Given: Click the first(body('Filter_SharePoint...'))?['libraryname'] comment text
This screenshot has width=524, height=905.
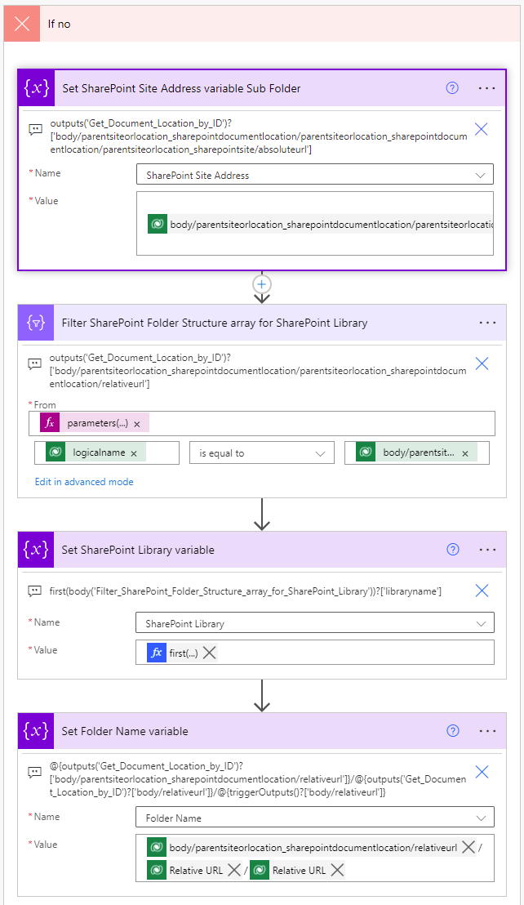Looking at the screenshot, I should (x=246, y=591).
